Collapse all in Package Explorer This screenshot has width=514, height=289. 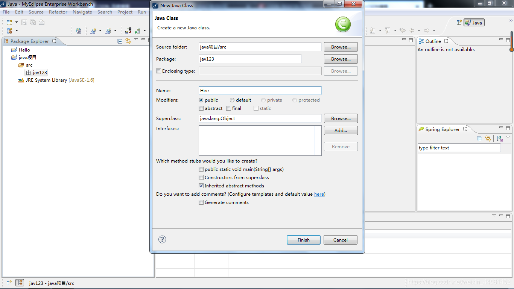120,41
